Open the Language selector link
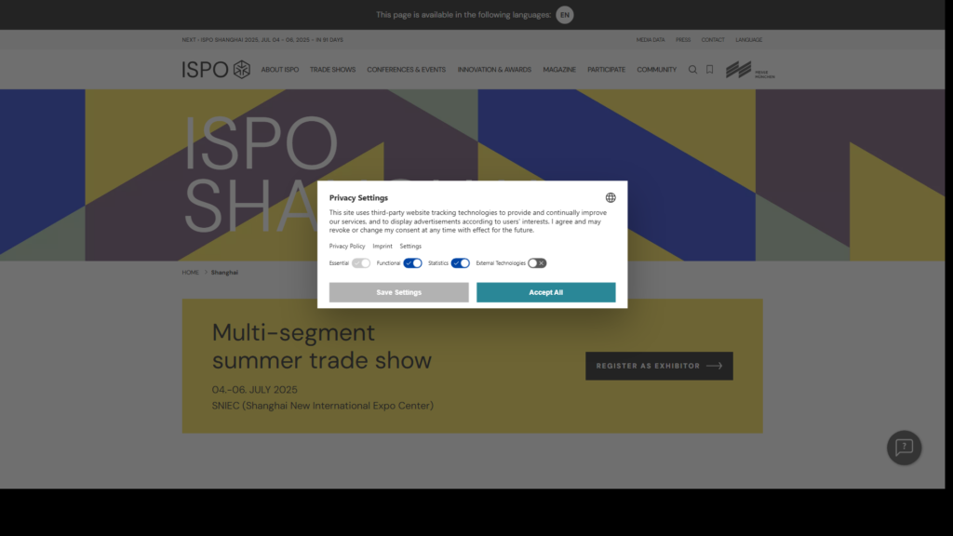 [749, 40]
